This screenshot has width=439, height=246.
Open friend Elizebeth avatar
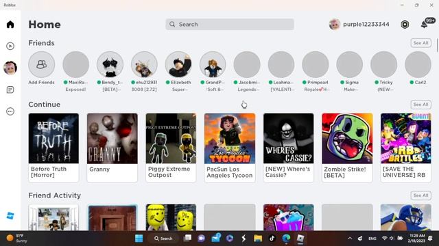coord(178,64)
